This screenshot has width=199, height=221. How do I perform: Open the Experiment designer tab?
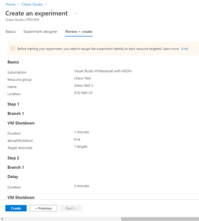click(x=40, y=31)
